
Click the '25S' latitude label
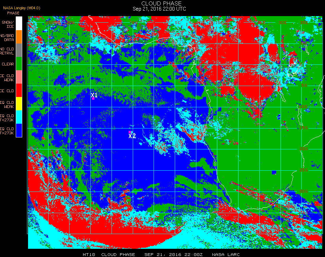click(x=304, y=170)
